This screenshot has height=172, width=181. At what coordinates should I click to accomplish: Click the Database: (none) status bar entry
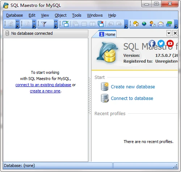[x=20, y=165]
